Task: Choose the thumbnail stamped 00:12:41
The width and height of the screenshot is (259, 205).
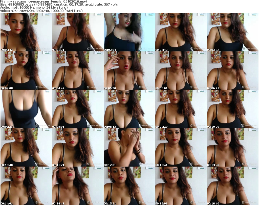Action: point(181,147)
